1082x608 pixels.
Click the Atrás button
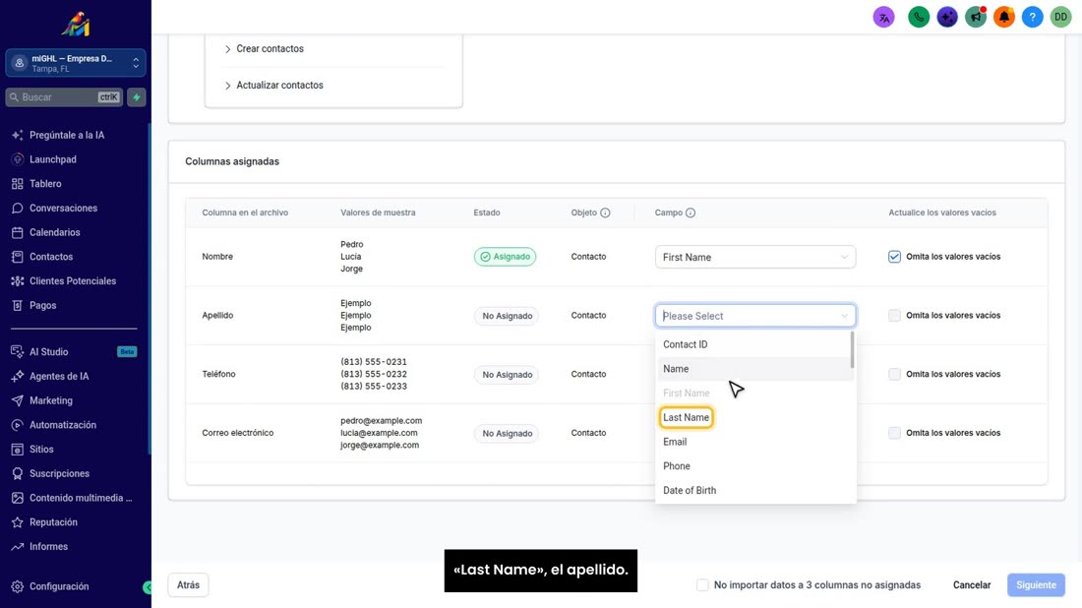pyautogui.click(x=188, y=585)
